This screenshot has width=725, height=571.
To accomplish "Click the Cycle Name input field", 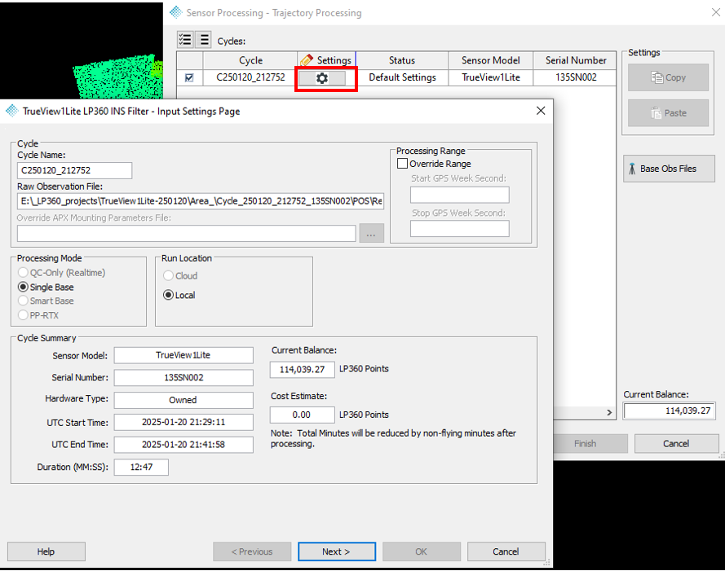I will click(x=74, y=170).
